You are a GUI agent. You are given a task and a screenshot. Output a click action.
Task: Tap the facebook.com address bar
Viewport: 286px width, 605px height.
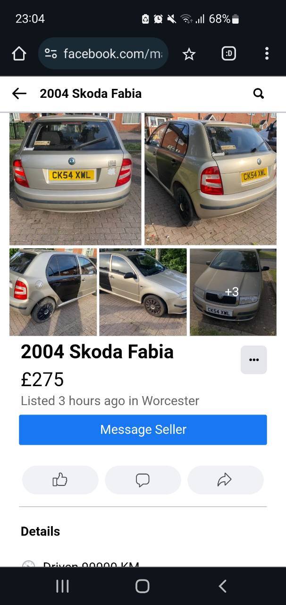(x=103, y=54)
